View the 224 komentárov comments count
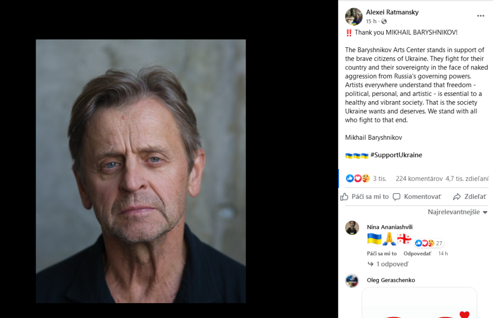The width and height of the screenshot is (493, 318). tap(419, 178)
